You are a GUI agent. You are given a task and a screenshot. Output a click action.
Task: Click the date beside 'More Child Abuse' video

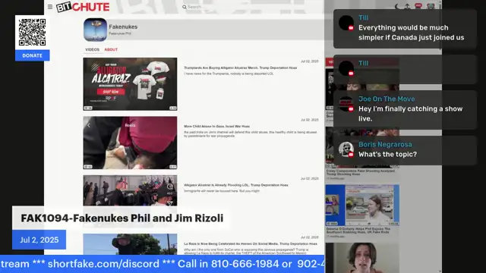310,120
